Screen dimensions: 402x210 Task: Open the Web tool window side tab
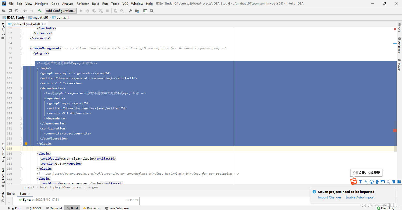[3, 197]
